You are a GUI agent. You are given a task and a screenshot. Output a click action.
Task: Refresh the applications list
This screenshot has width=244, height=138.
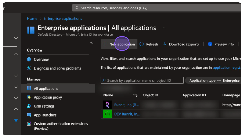(149, 44)
